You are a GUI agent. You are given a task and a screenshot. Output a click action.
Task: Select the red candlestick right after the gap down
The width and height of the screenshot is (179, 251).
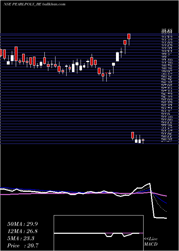[132, 135]
